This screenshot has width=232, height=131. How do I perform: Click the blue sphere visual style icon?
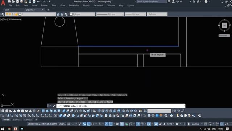157,116
